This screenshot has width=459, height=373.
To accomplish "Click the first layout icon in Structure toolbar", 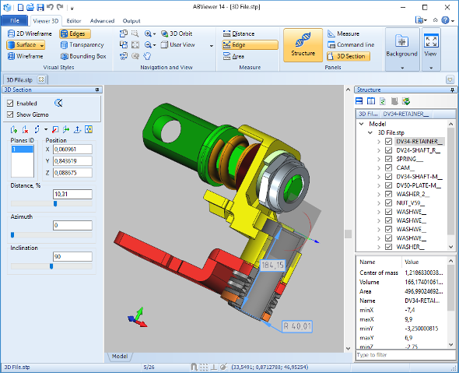I will click(359, 101).
